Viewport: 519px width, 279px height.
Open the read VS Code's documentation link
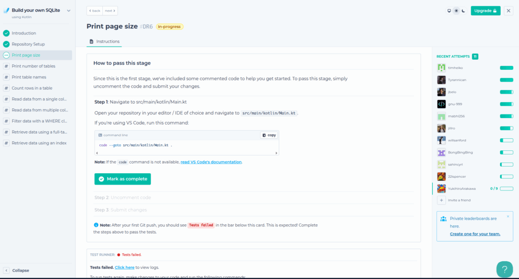[211, 162]
